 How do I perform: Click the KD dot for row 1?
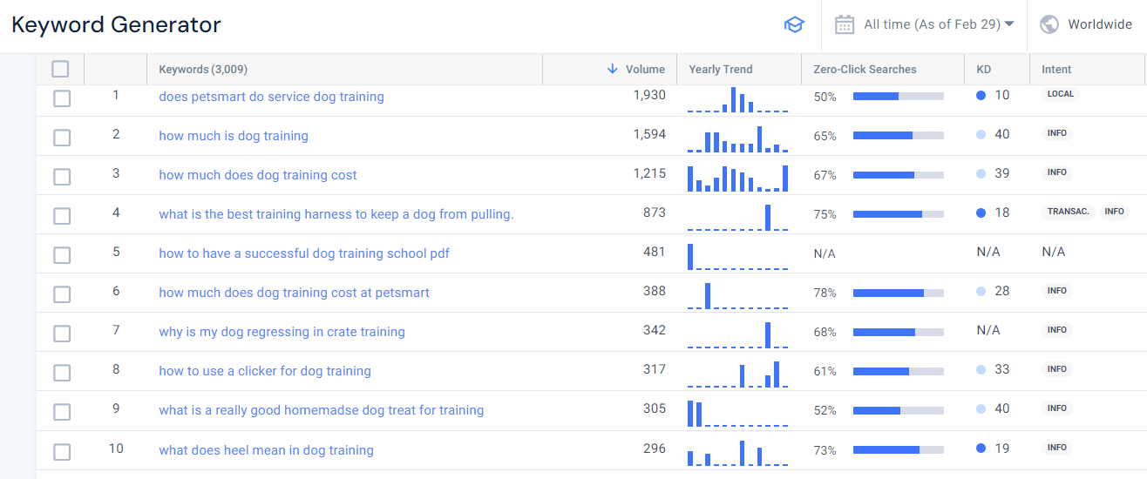[981, 96]
